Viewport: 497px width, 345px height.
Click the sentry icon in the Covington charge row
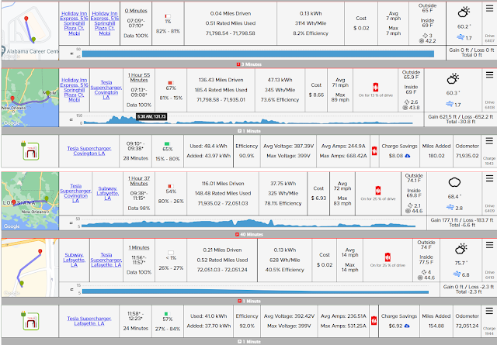point(374,151)
